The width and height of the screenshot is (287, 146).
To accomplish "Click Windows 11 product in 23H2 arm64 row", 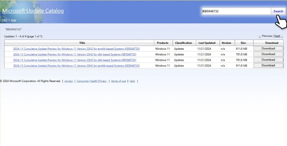I will (x=163, y=66).
